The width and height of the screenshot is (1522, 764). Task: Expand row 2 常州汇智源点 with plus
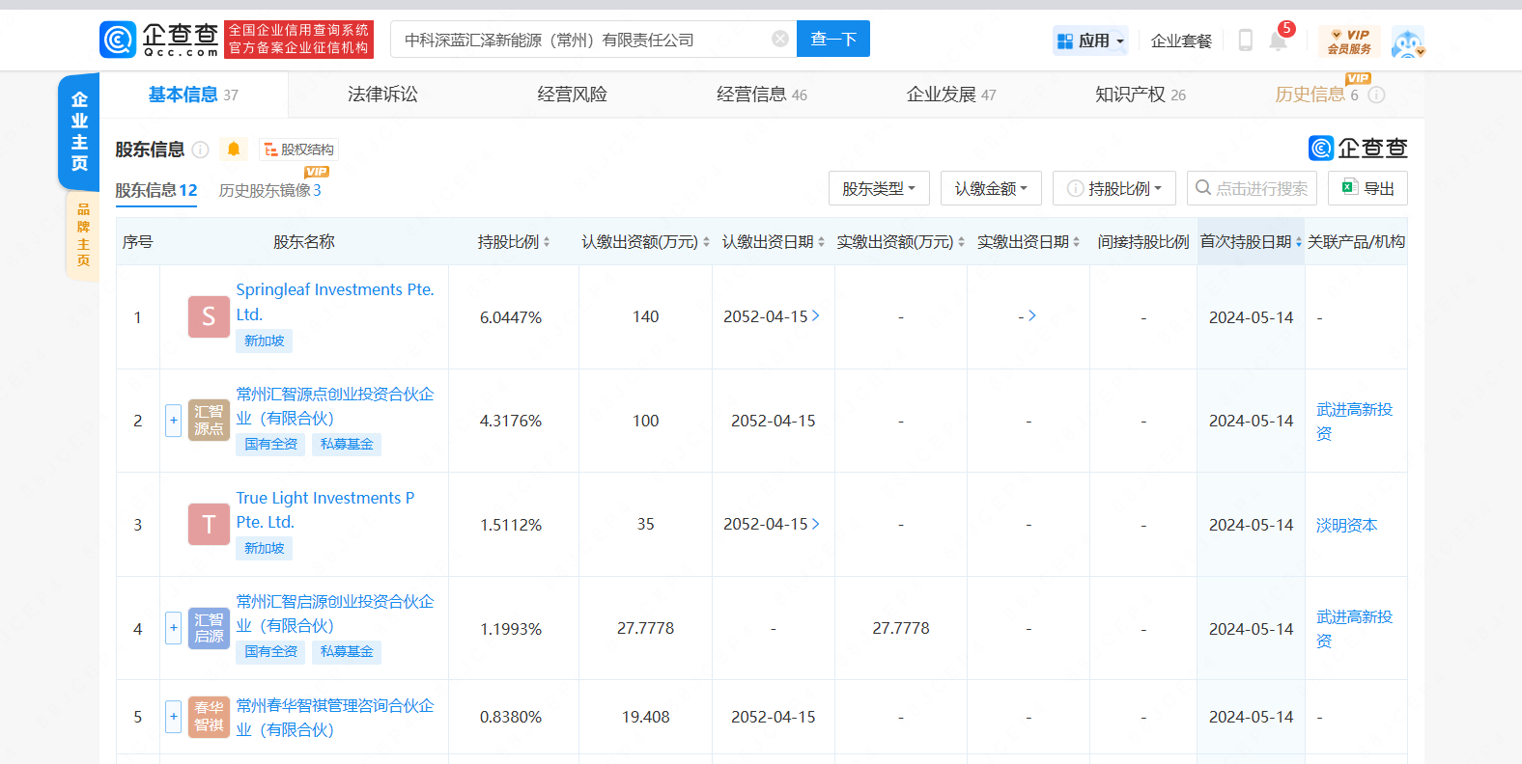174,421
